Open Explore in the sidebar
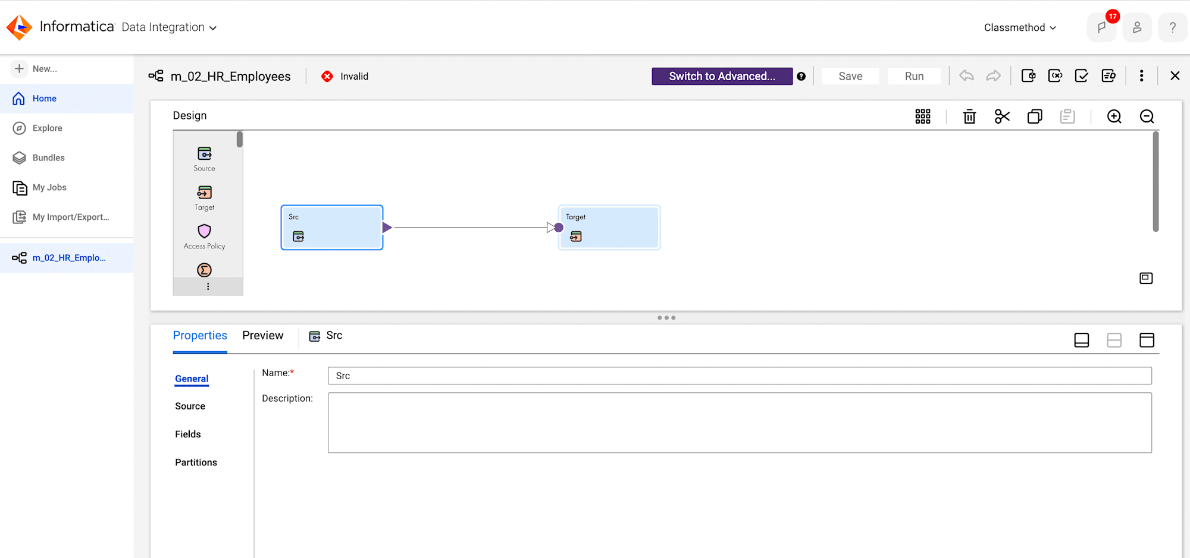Image resolution: width=1190 pixels, height=558 pixels. pos(67,128)
